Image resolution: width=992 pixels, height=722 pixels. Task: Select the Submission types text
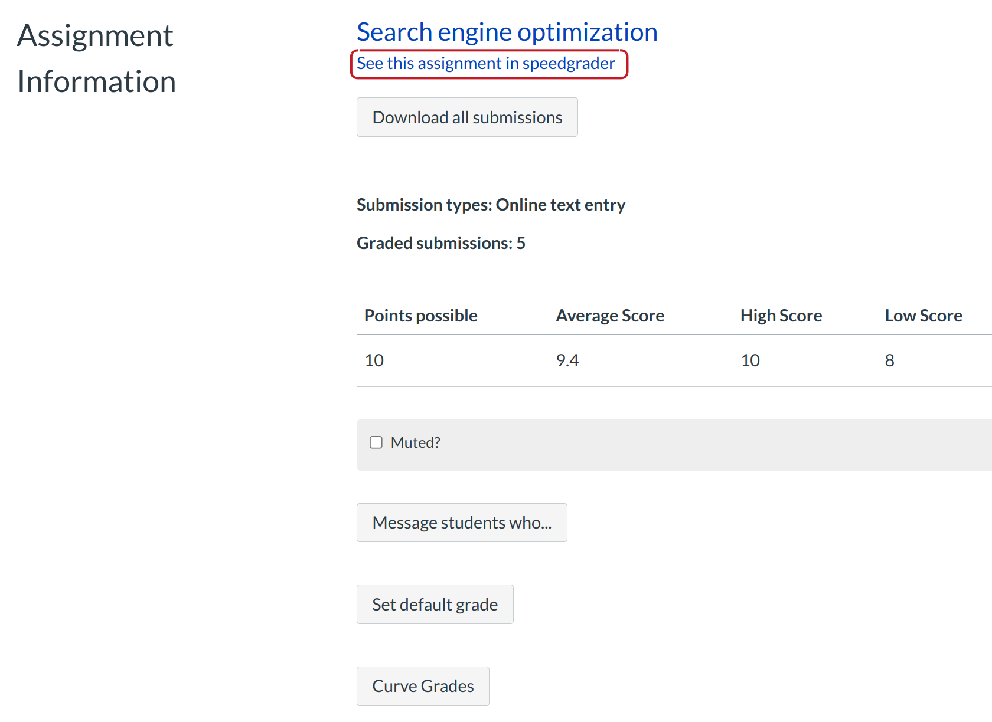491,205
